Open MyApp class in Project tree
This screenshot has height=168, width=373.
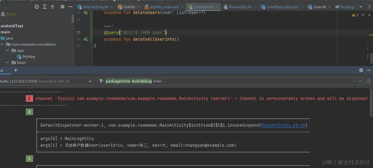click(26, 57)
